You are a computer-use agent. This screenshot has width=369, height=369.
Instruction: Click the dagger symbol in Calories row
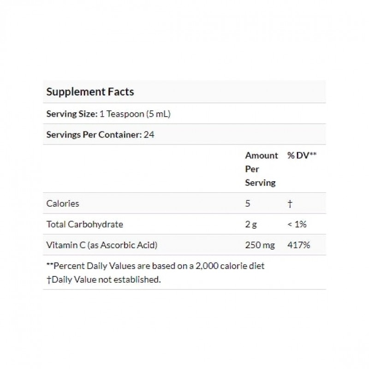pos(290,203)
